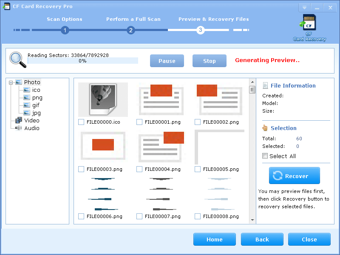Pause the sector scan
The image size is (340, 255).
tap(167, 61)
